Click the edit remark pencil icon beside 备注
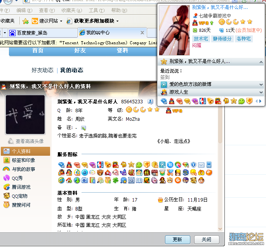The image size is (266, 247). coord(83,128)
